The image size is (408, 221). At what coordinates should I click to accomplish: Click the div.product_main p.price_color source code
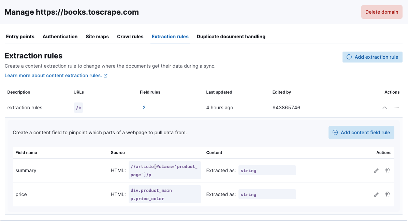(164, 194)
